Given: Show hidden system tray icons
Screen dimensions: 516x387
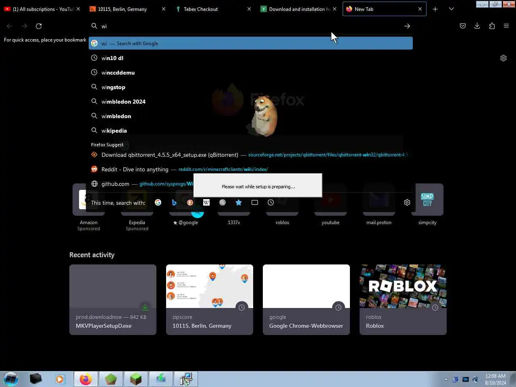Looking at the screenshot, I should (x=446, y=379).
